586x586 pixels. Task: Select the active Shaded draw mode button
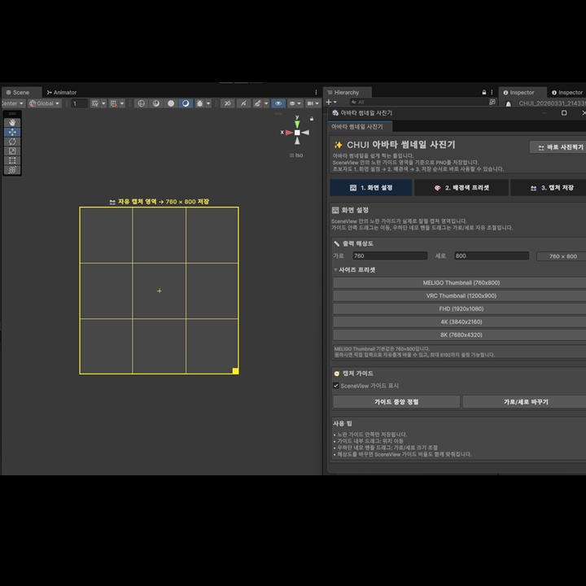coord(186,103)
